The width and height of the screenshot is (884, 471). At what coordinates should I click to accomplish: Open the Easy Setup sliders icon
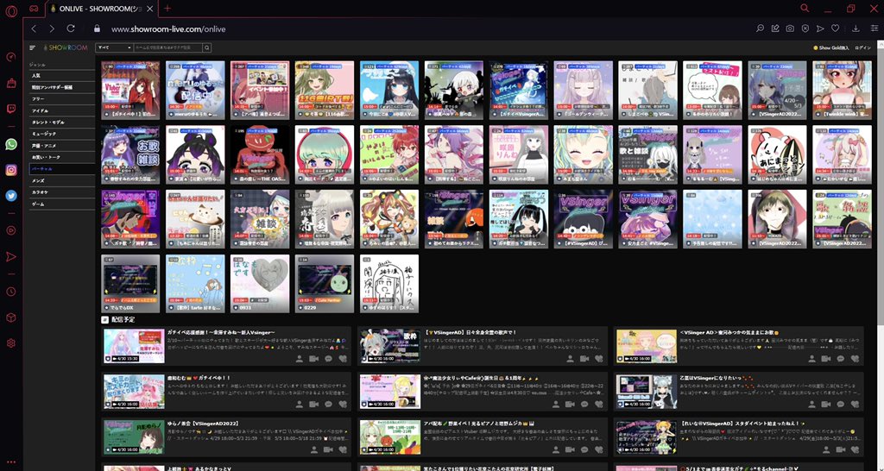coord(875,28)
